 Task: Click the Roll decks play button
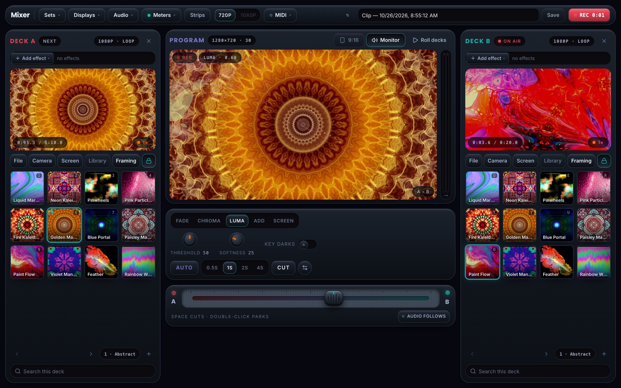click(x=430, y=40)
